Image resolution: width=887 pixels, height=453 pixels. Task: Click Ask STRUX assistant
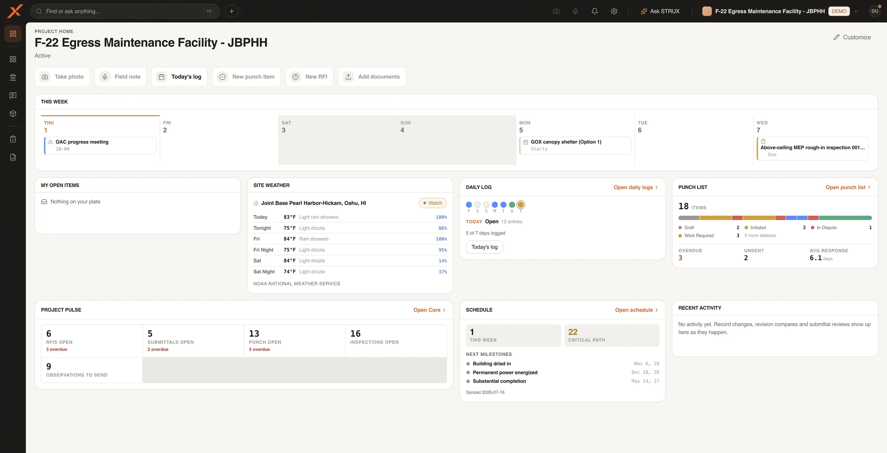(x=660, y=11)
